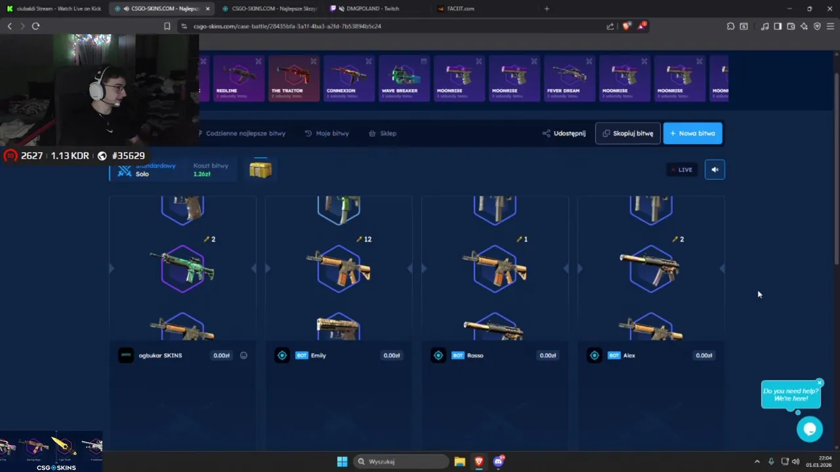
Task: Switch to second CSGO-SKINS.COM browser tab
Action: coord(269,9)
